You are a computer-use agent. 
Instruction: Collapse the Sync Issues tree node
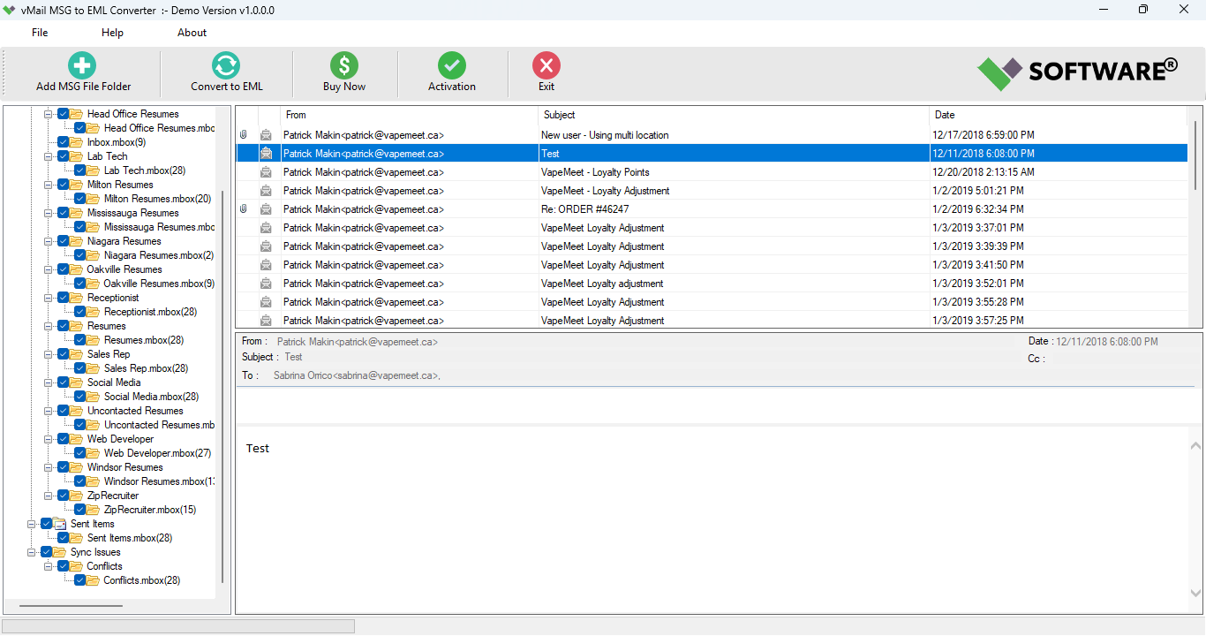click(32, 551)
